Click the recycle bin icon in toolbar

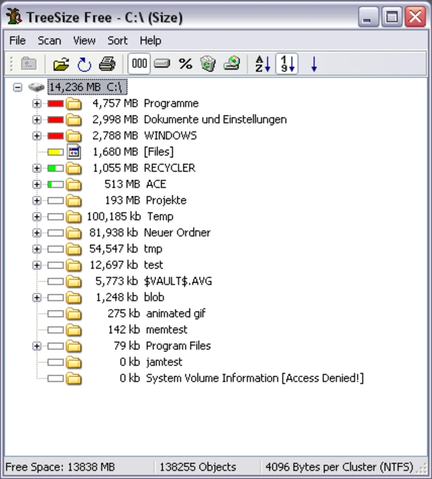(208, 64)
